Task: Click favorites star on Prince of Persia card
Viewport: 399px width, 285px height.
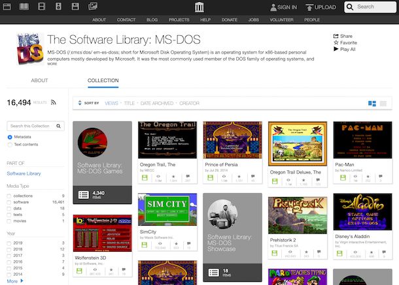Action: point(239,176)
